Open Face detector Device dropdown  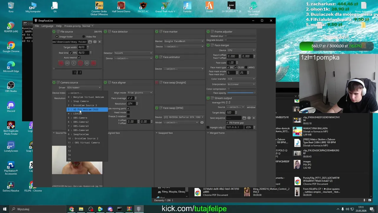[133, 58]
